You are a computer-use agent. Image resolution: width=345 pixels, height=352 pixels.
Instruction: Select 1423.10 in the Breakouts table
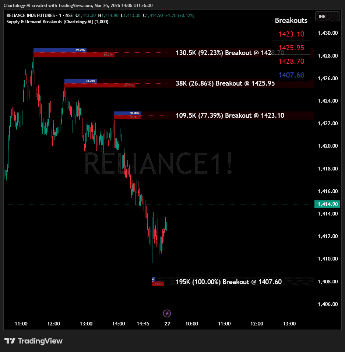click(x=291, y=34)
